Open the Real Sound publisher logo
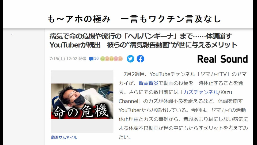Viewport: 257px width, 145px height. (x=222, y=59)
